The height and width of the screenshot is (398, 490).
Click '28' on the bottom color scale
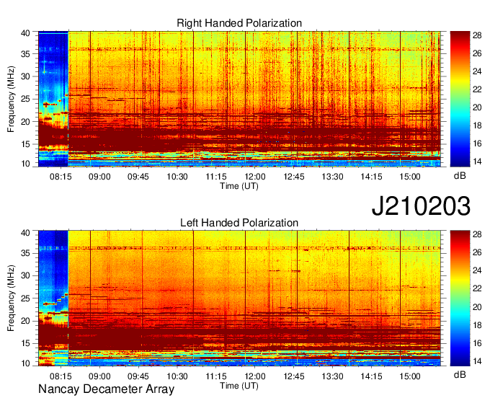tap(477, 234)
